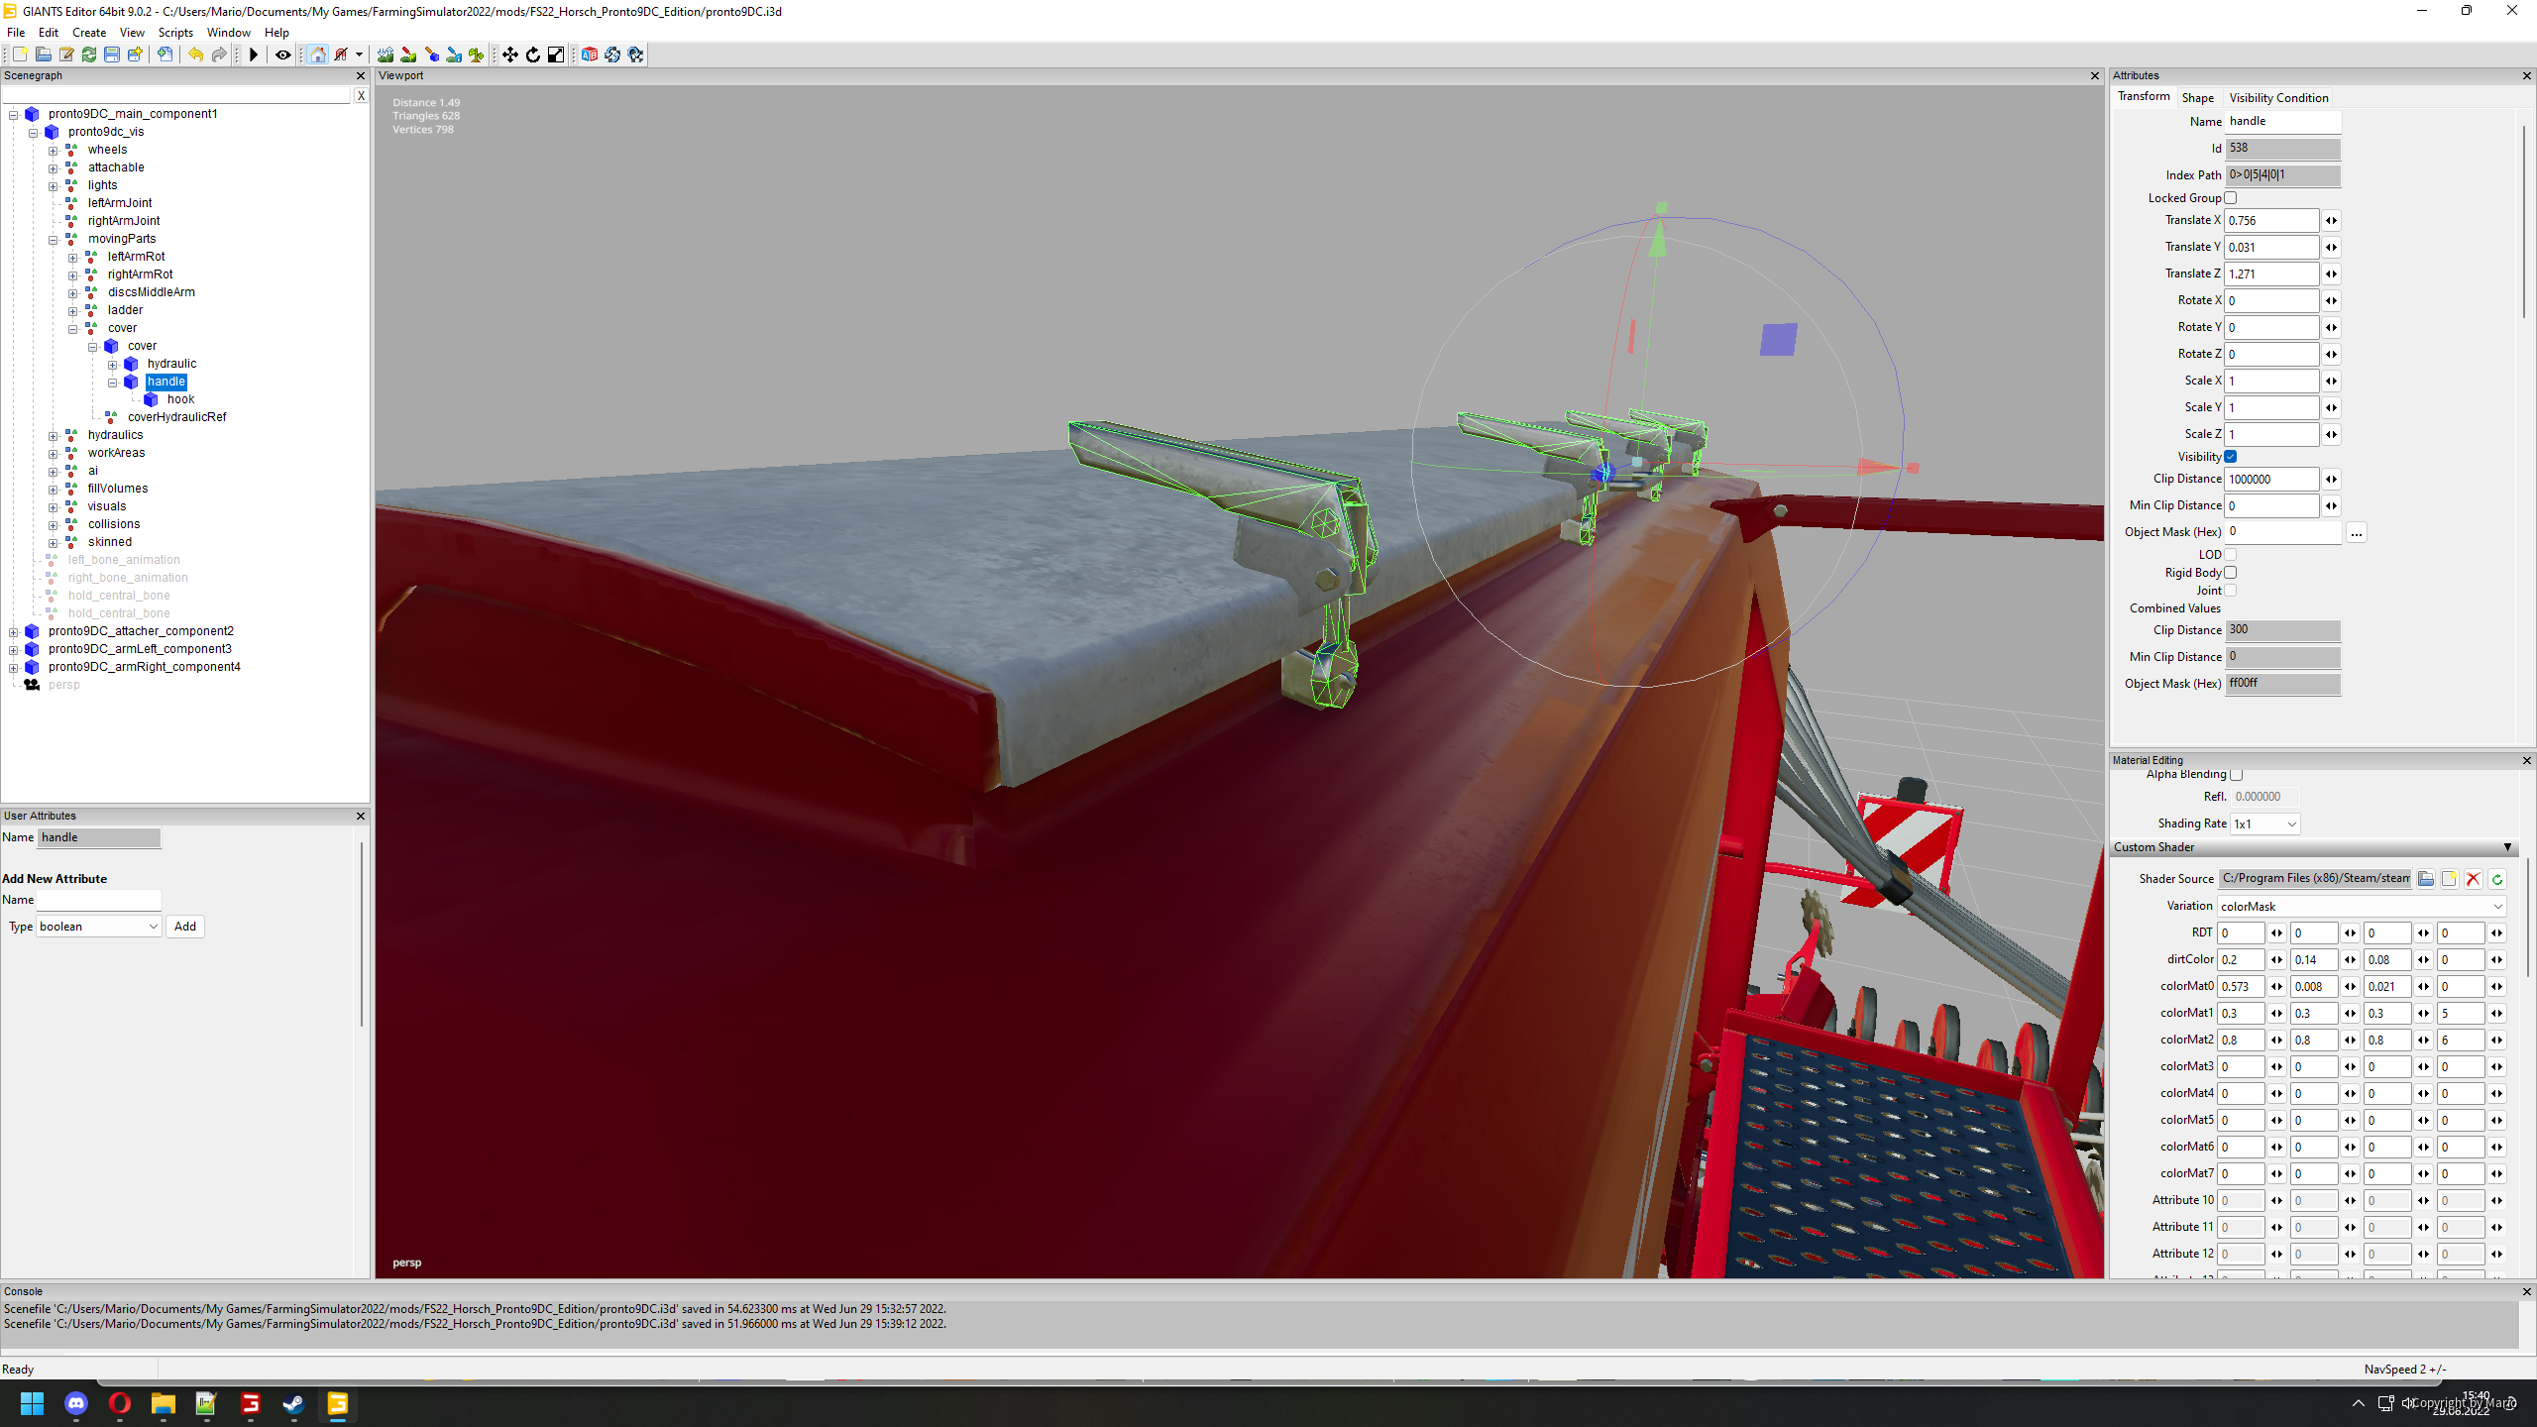
Task: Toggle the LOD checkbox
Action: [2230, 555]
